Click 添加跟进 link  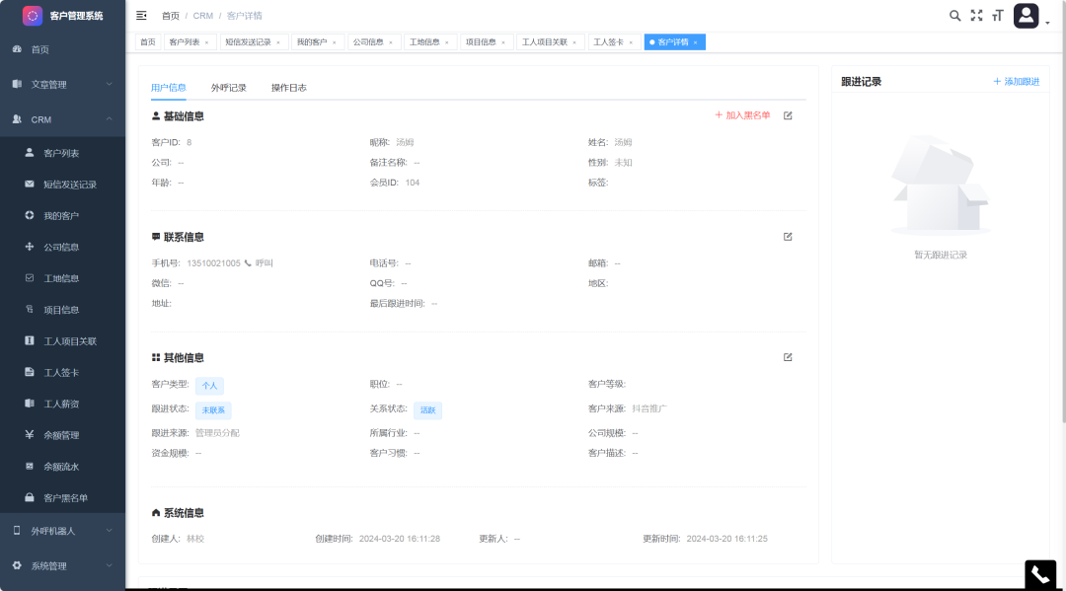point(1017,82)
